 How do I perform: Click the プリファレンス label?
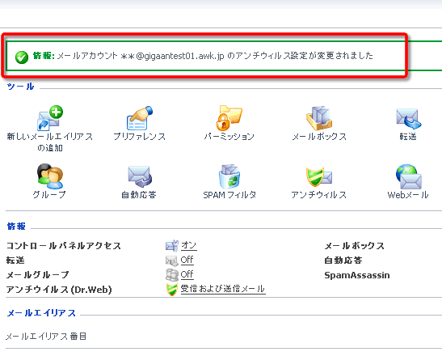coord(139,137)
